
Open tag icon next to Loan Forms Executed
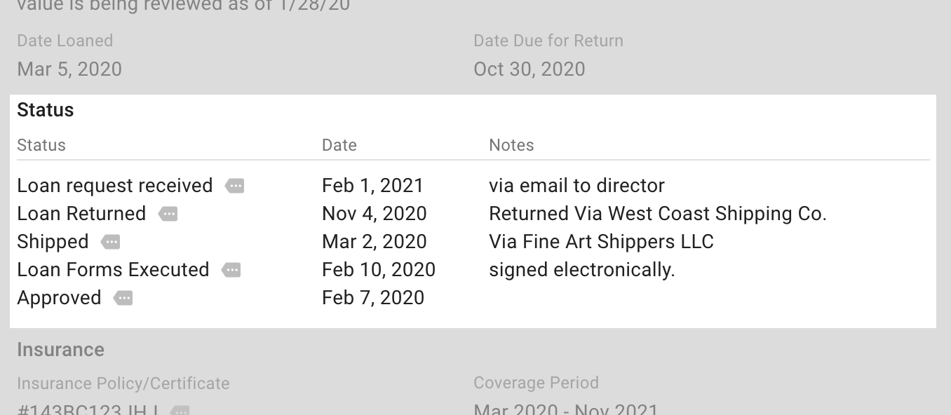point(231,270)
